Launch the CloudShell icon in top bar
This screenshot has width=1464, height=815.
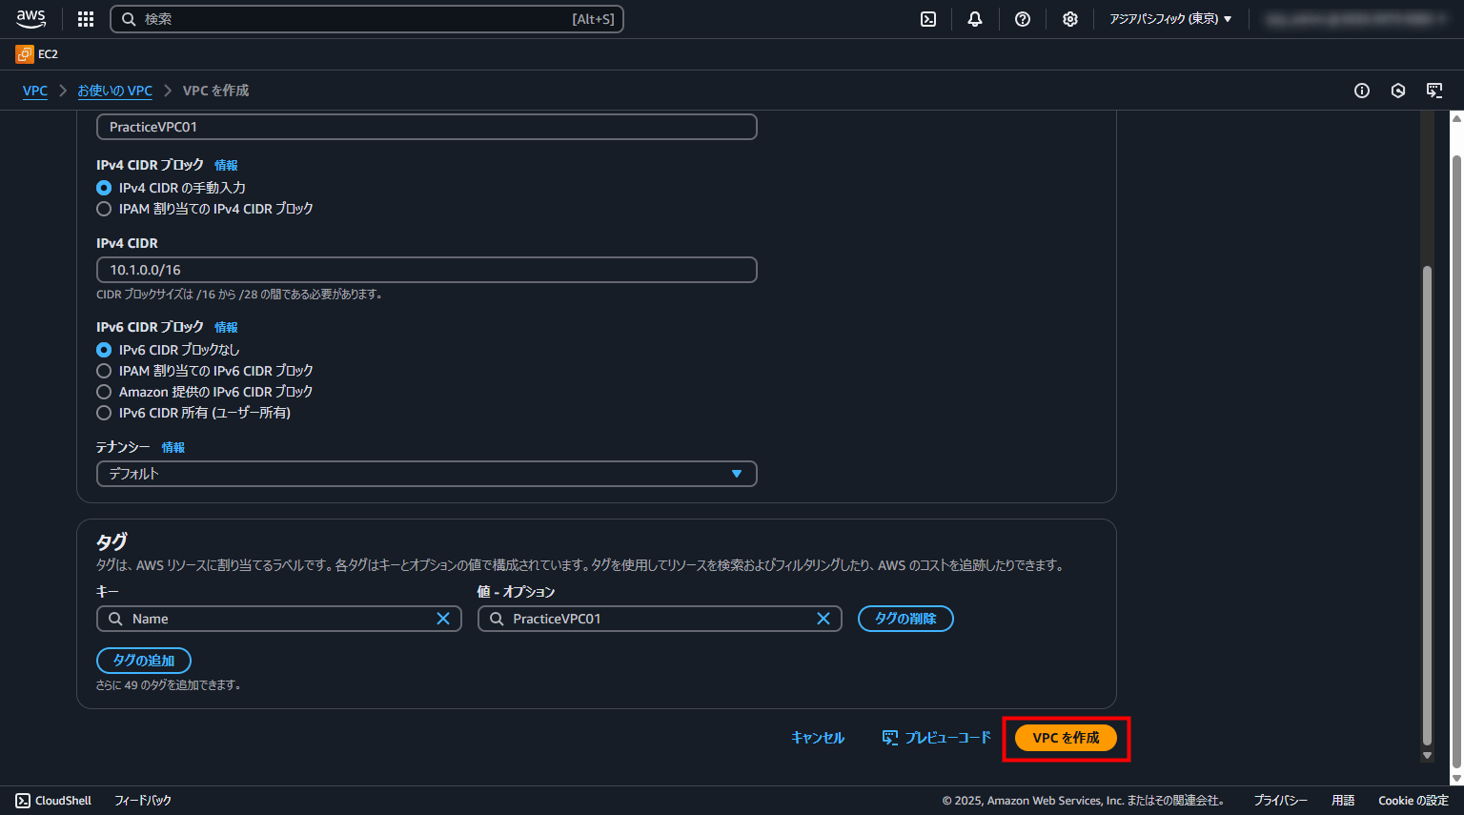(928, 19)
